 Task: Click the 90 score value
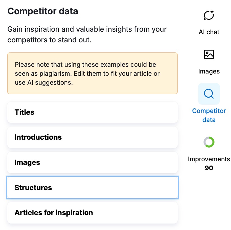coord(209,168)
